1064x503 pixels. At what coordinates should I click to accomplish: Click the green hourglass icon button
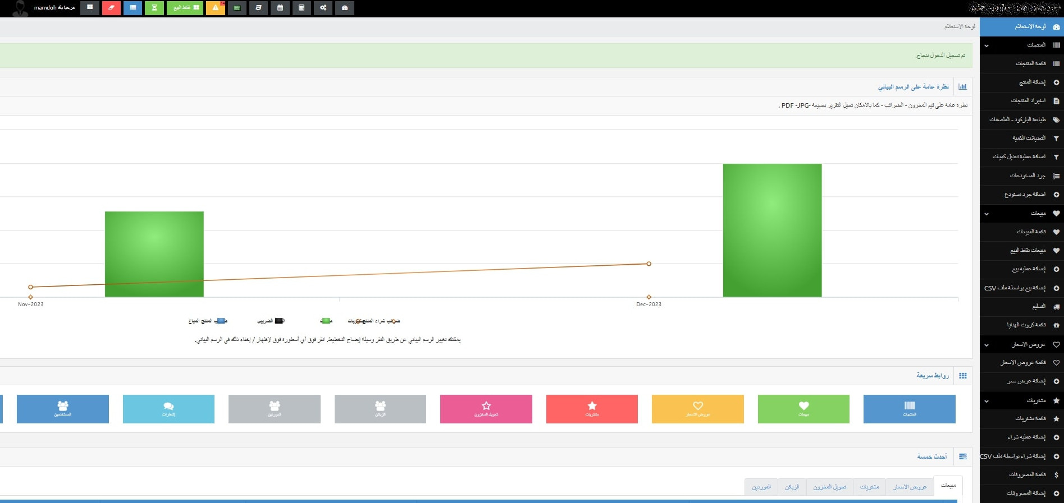click(x=154, y=8)
